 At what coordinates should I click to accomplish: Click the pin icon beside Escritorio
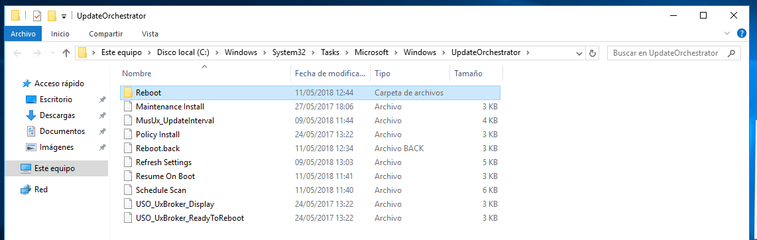[102, 100]
